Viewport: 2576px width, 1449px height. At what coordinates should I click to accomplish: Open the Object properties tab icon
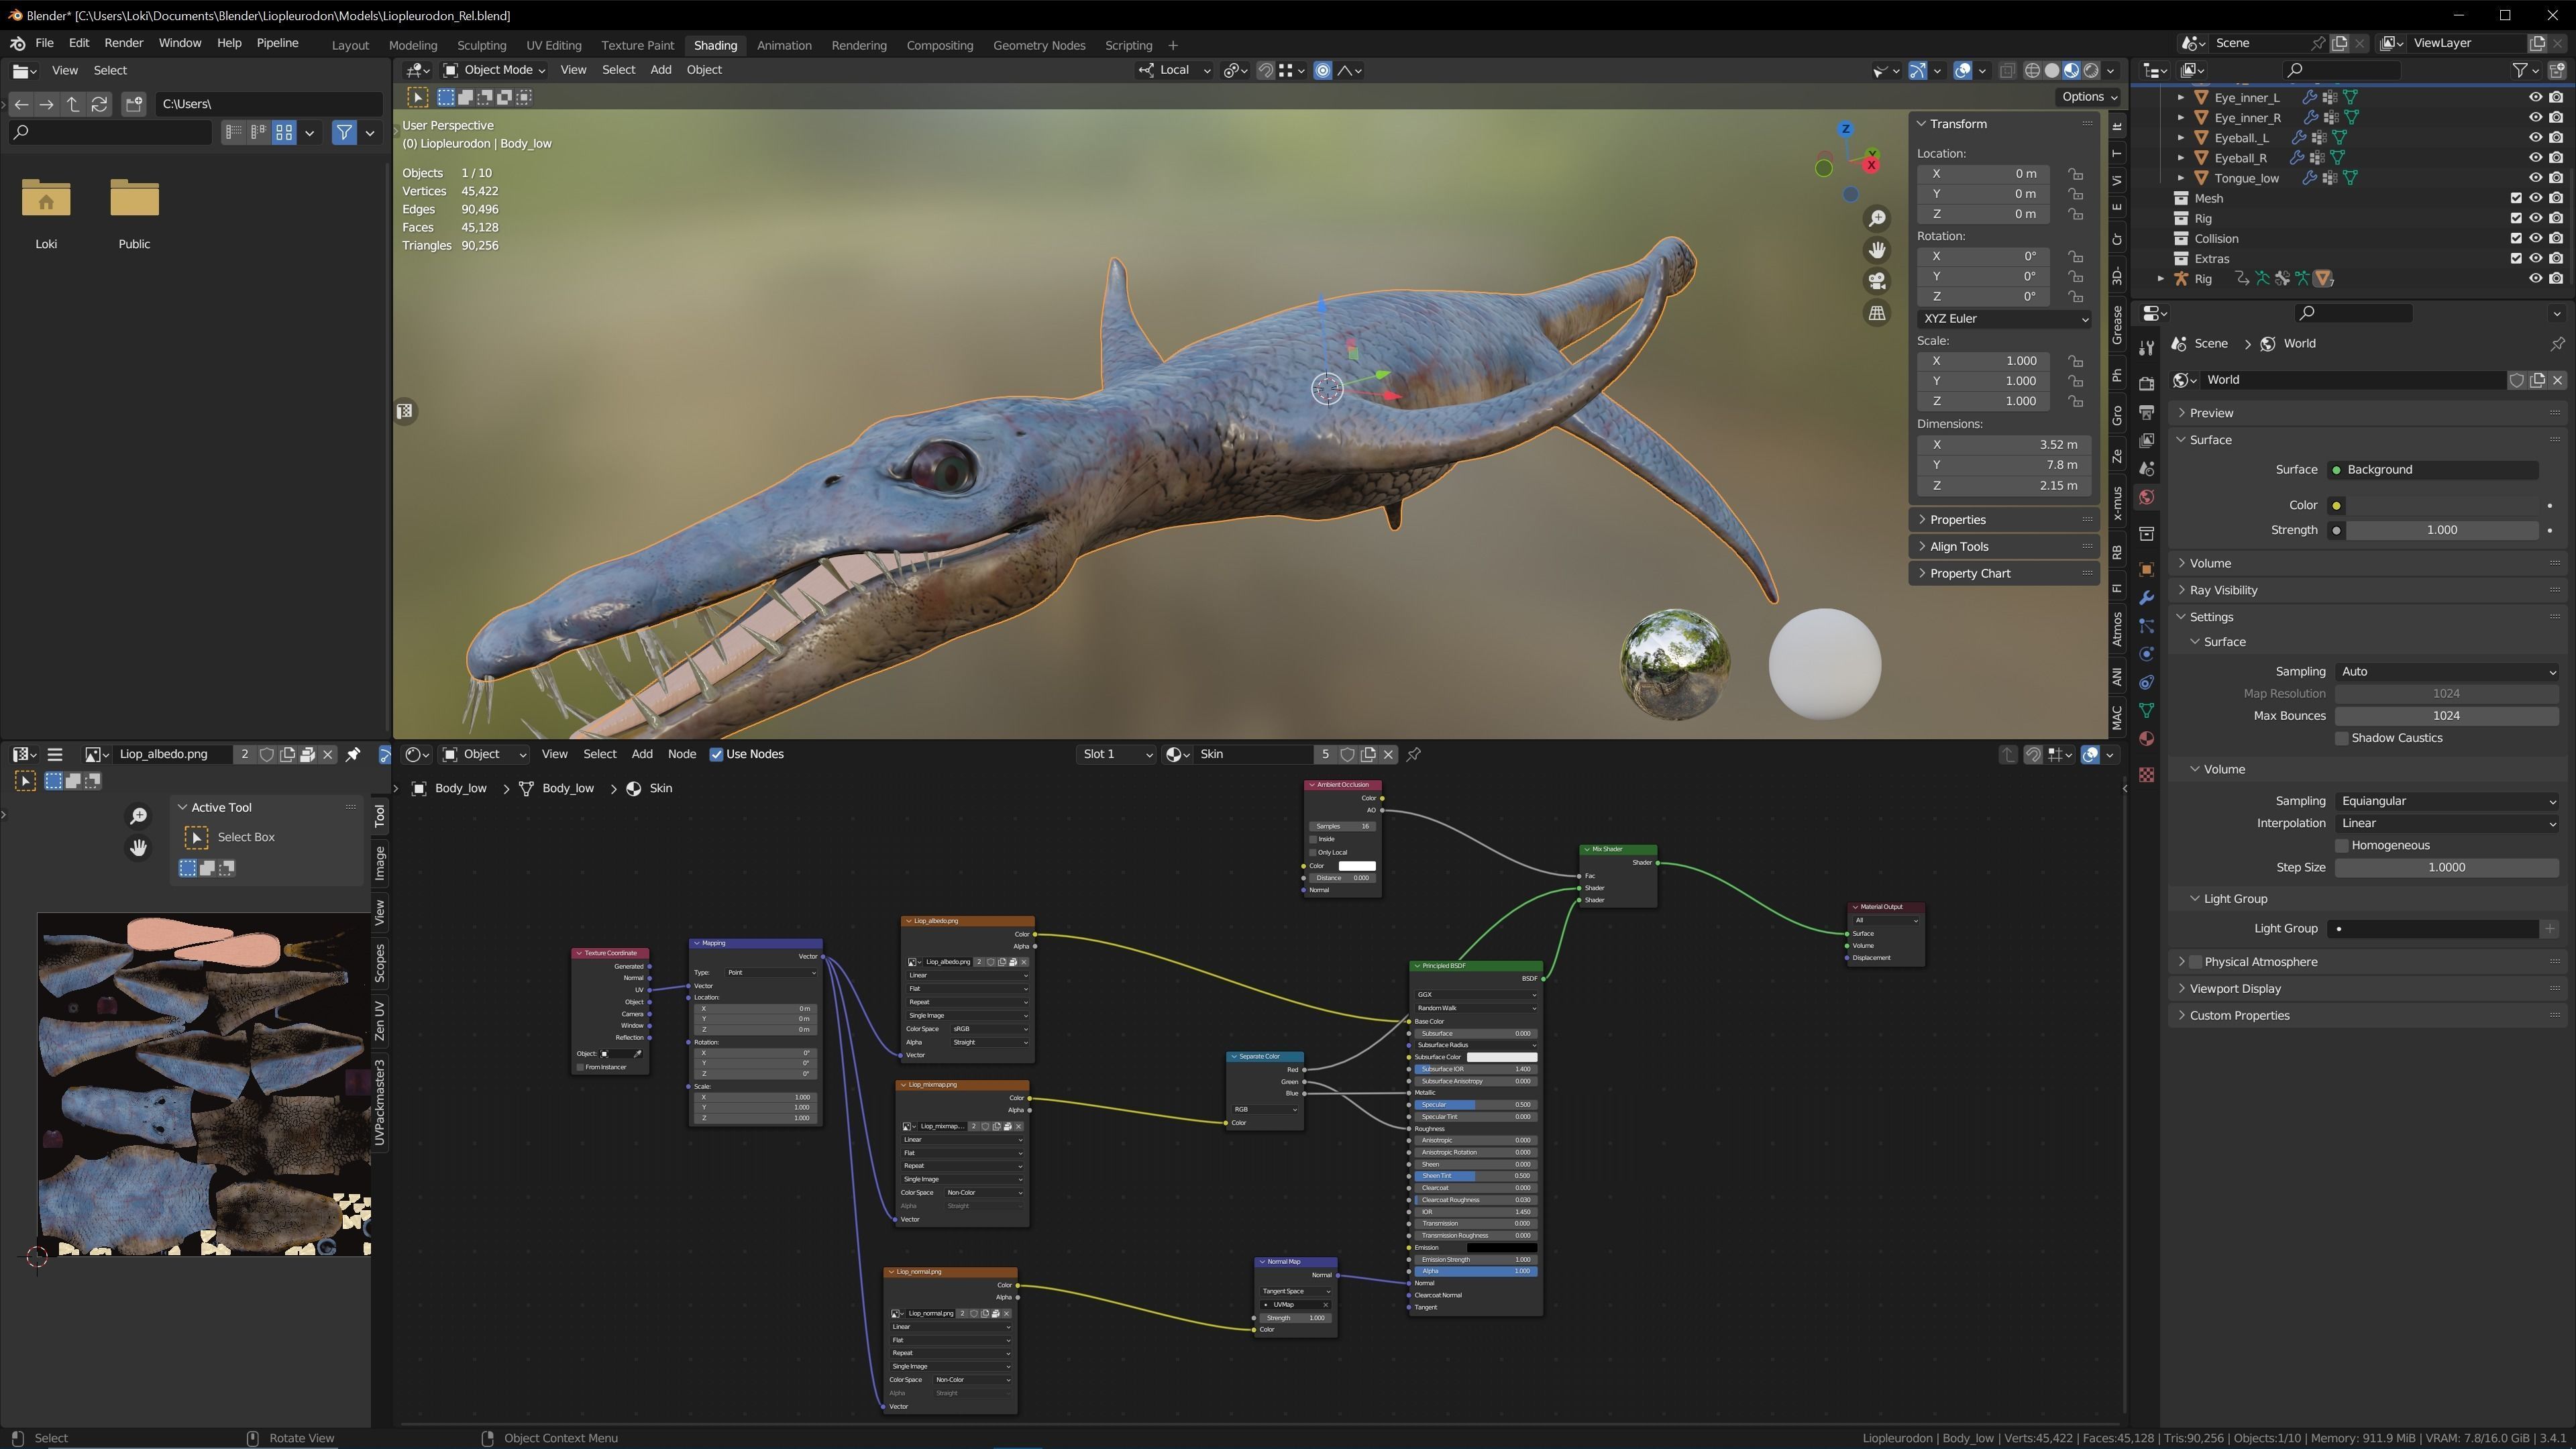click(x=2146, y=569)
